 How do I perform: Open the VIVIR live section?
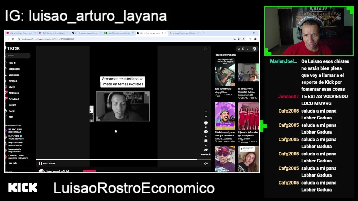click(x=10, y=87)
